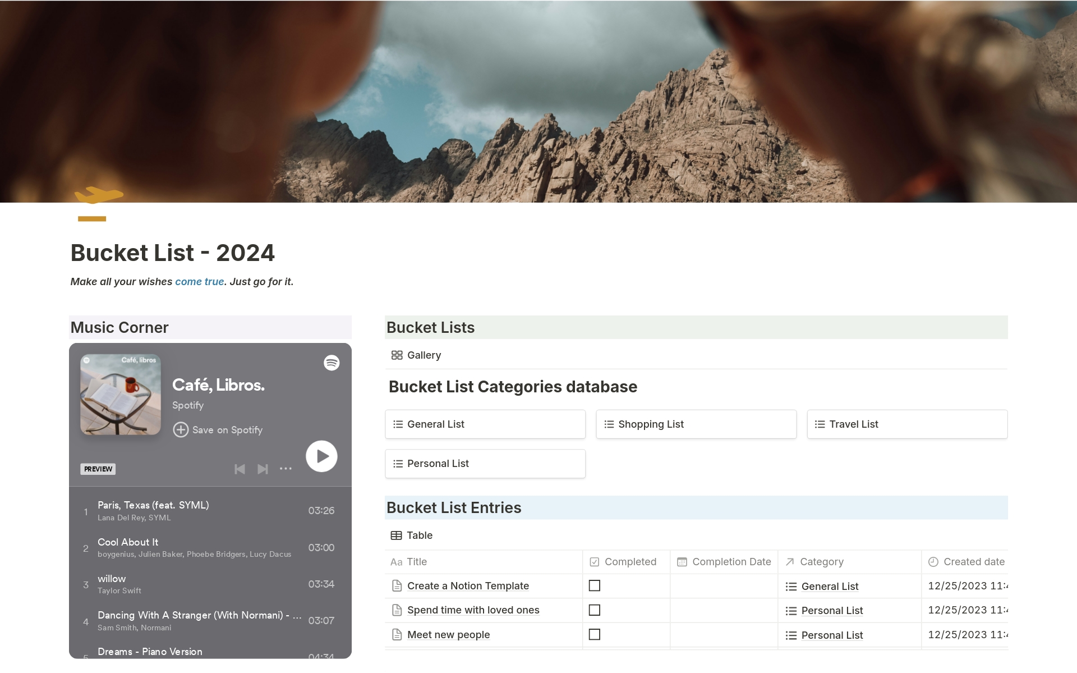The height and width of the screenshot is (673, 1077).
Task: Open the come true hyperlink
Action: (199, 281)
